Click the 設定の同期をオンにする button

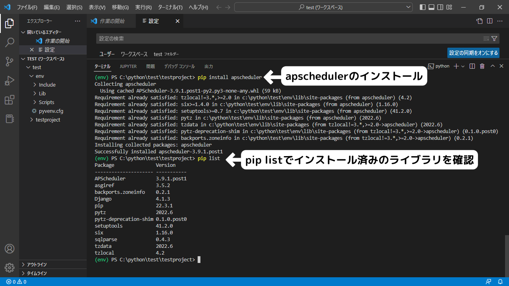[473, 52]
